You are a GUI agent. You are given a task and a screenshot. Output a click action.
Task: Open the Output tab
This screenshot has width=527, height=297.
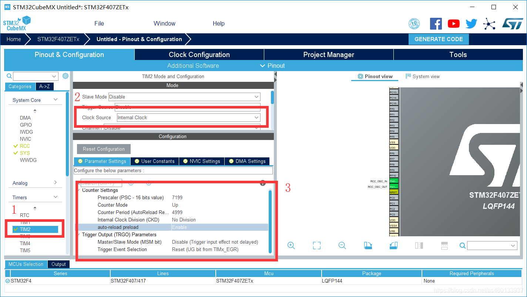(58, 264)
